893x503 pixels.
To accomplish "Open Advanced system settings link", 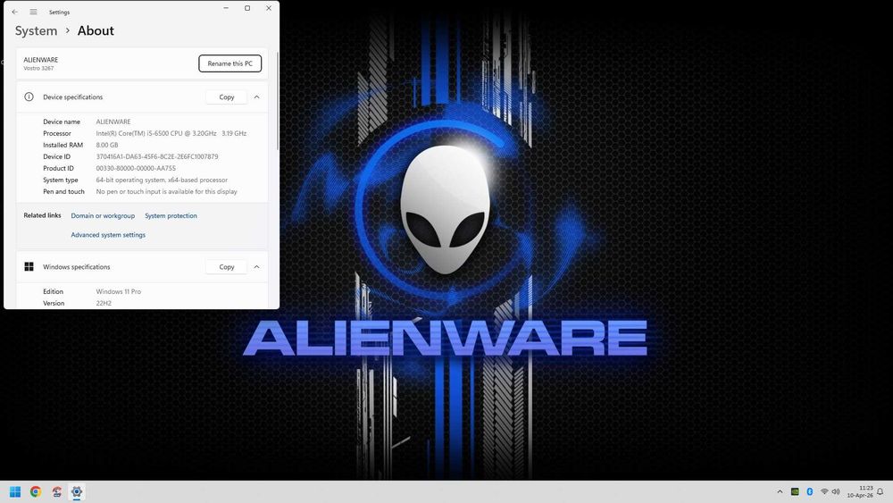I will coord(108,235).
